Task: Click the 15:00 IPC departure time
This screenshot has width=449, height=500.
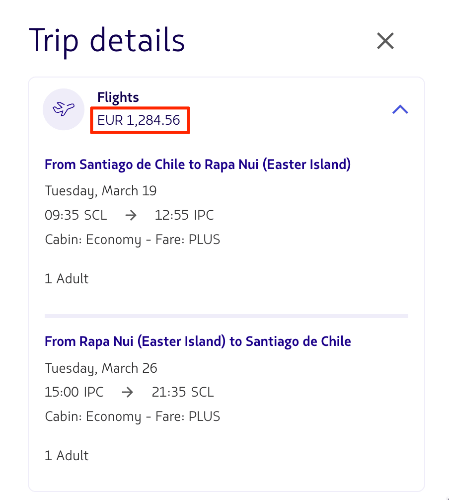Action: (x=74, y=392)
